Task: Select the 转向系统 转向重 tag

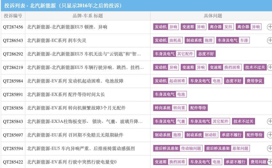Action: pos(170,108)
